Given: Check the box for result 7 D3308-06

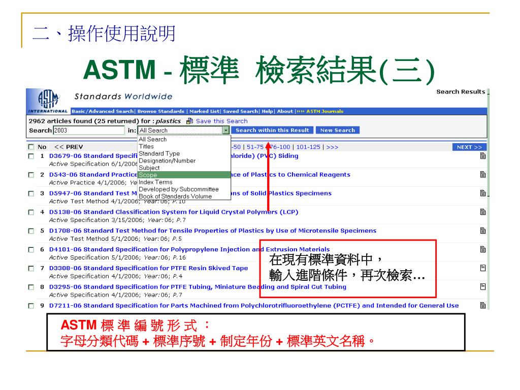Looking at the screenshot, I should point(31,268).
